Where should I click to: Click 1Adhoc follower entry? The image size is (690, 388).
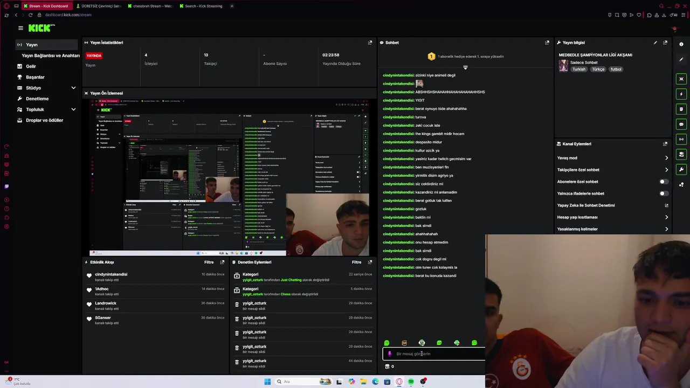[x=102, y=289]
